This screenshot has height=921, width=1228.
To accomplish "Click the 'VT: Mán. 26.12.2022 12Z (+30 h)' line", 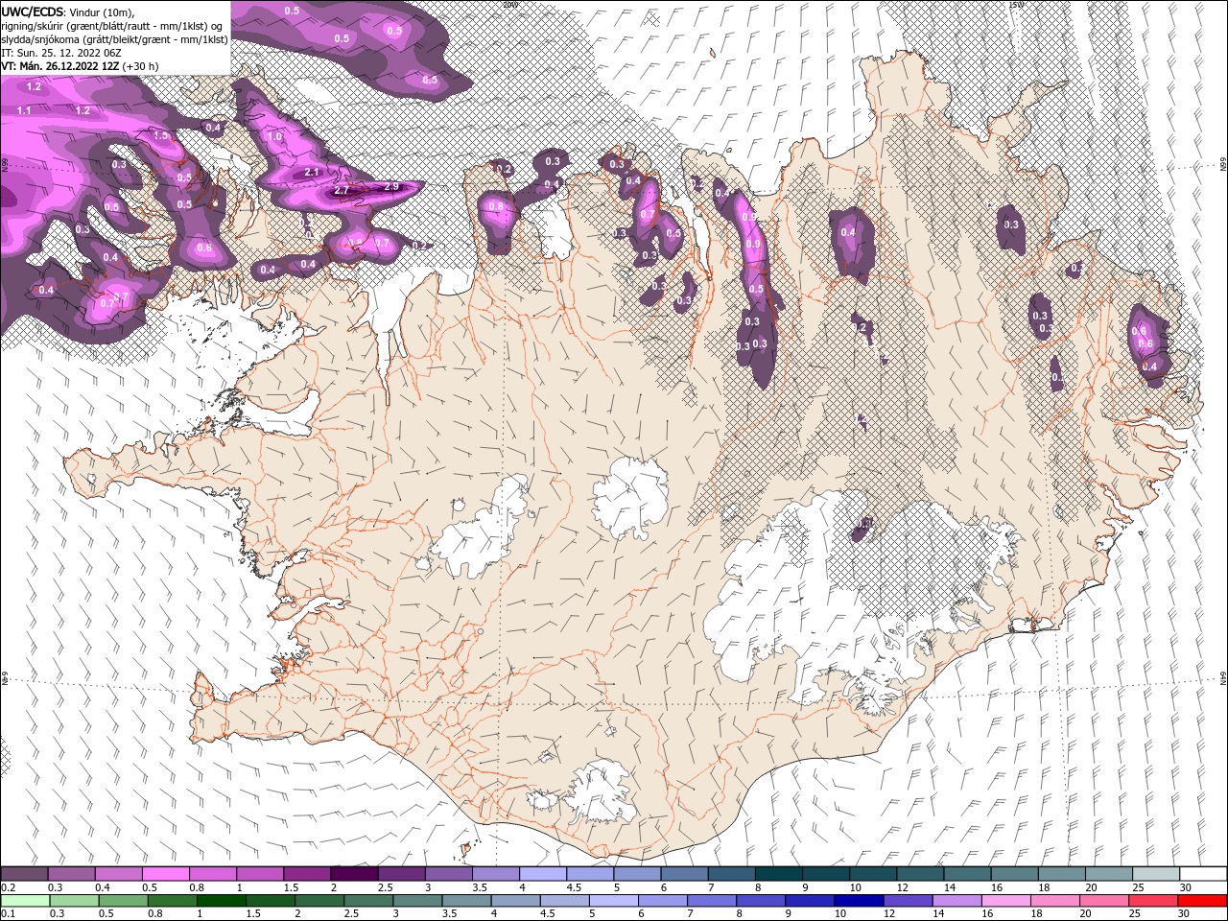I will tap(80, 66).
